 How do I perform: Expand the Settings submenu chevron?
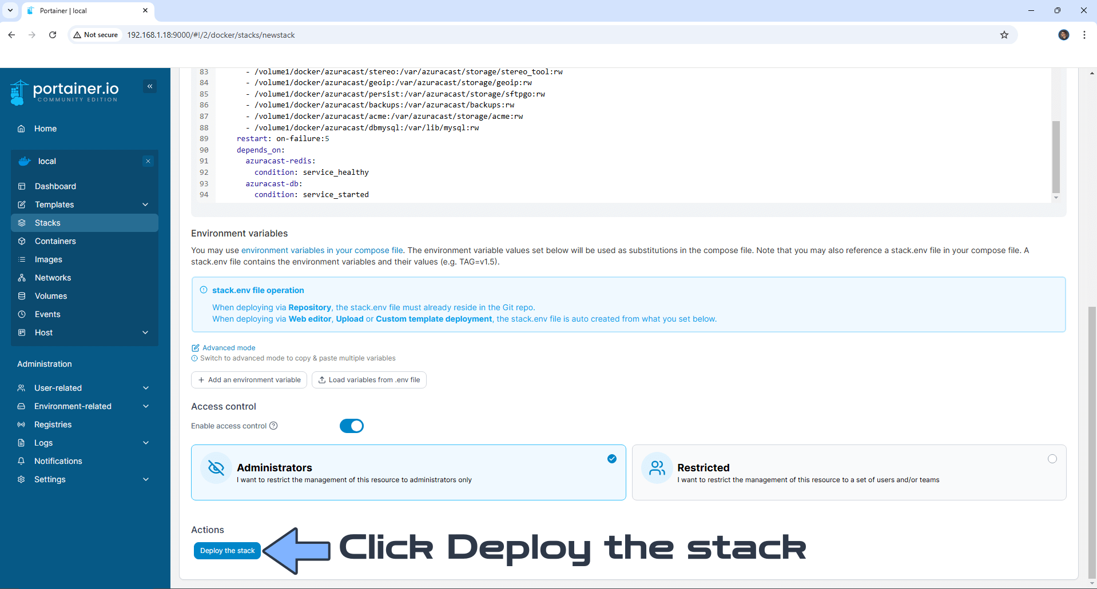pos(146,479)
